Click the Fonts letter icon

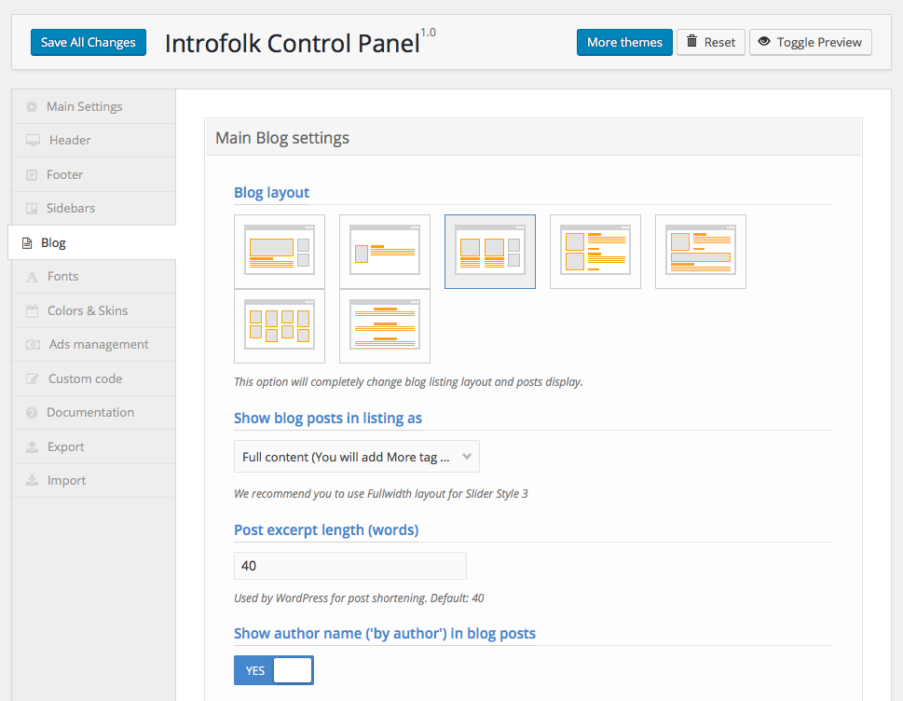(x=32, y=277)
